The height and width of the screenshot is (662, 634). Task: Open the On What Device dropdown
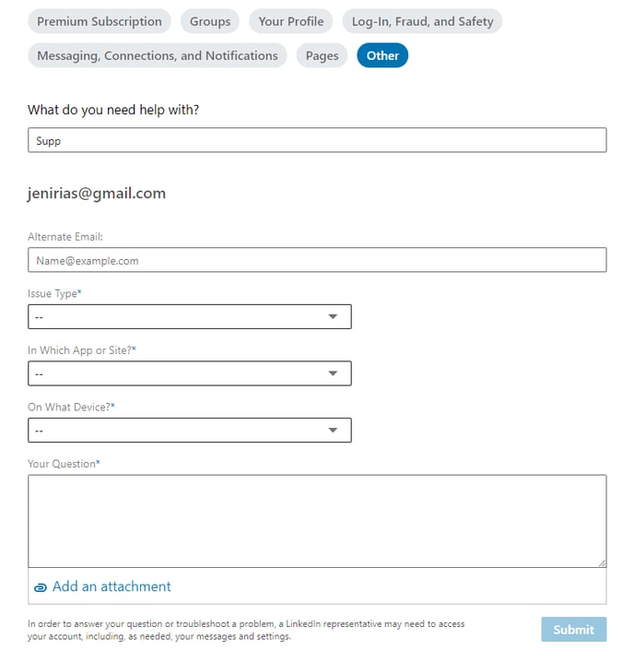coord(190,431)
